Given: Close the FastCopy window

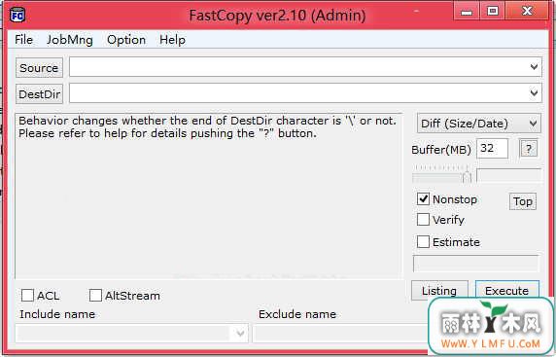Looking at the screenshot, I should pos(527,12).
